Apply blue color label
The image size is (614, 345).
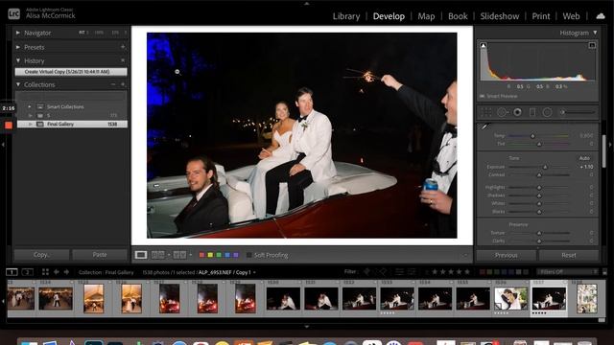tap(227, 255)
